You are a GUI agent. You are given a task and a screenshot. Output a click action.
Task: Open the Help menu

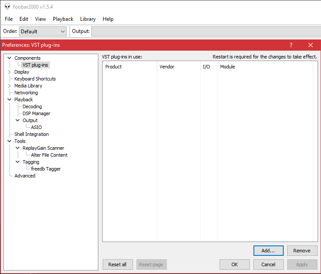tap(108, 19)
